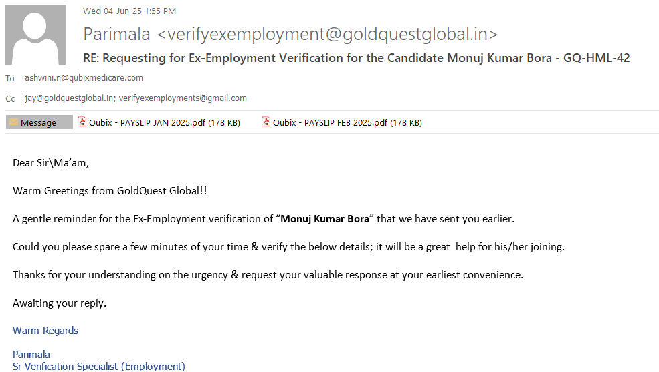This screenshot has height=372, width=659.
Task: Click the PDF icon of the JAN payslip
Action: click(82, 122)
